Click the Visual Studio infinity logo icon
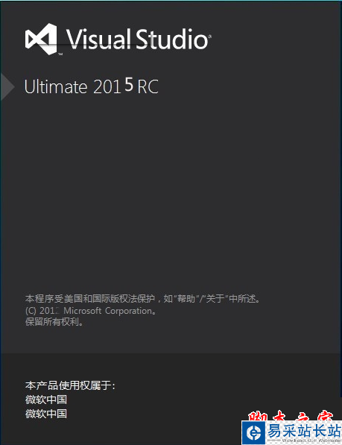The height and width of the screenshot is (445, 342). click(x=41, y=40)
